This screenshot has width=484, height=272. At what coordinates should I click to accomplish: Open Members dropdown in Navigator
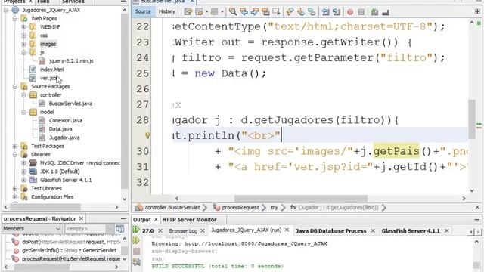point(32,228)
